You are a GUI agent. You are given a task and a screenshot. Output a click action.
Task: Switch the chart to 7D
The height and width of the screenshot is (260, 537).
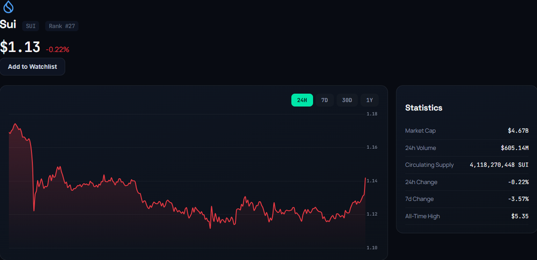coord(325,100)
